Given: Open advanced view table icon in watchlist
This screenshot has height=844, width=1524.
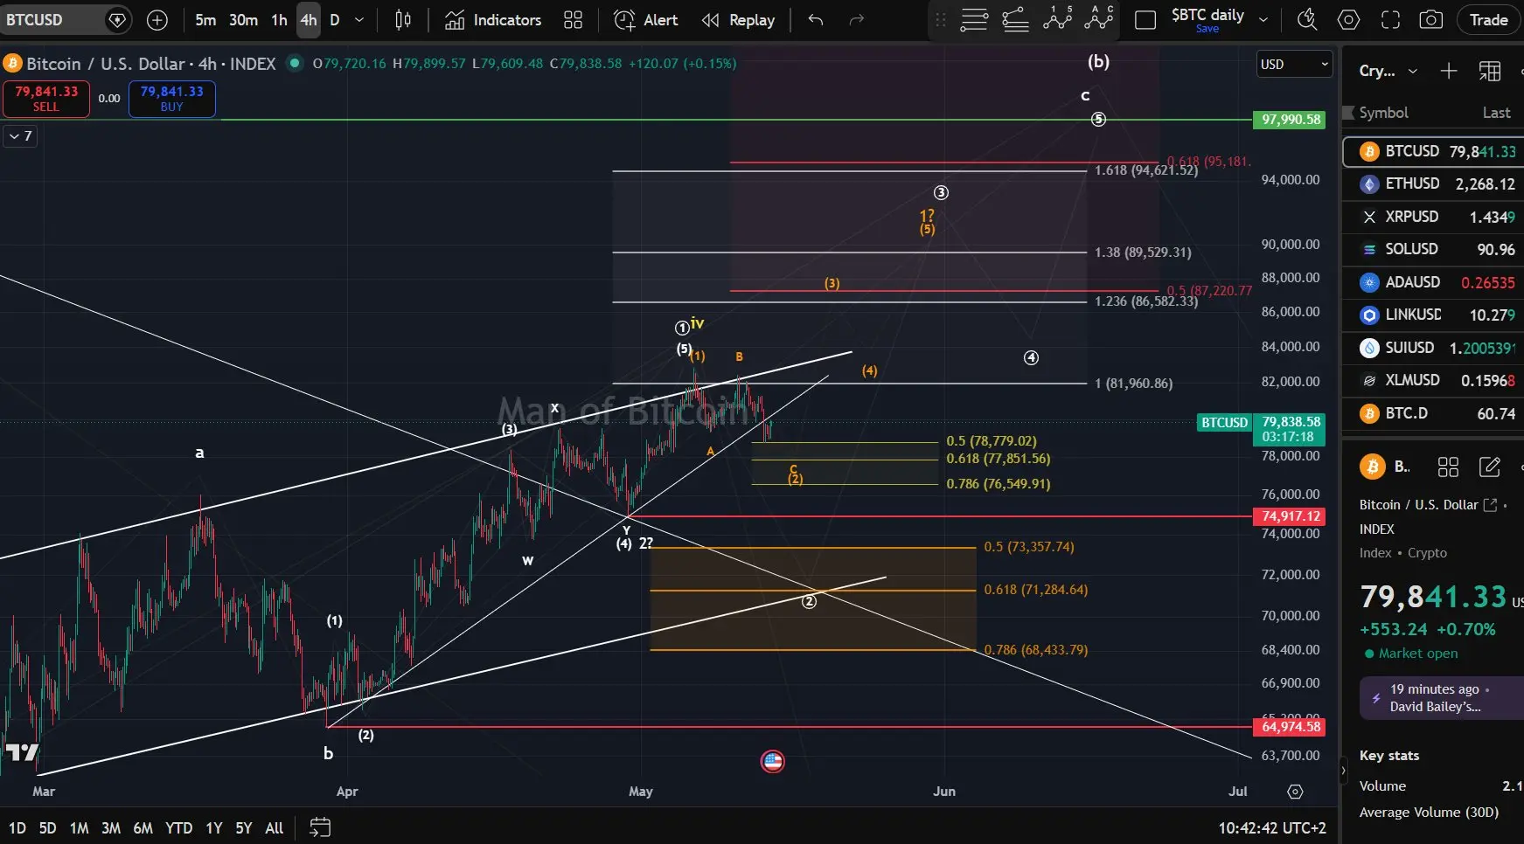Looking at the screenshot, I should point(1490,71).
